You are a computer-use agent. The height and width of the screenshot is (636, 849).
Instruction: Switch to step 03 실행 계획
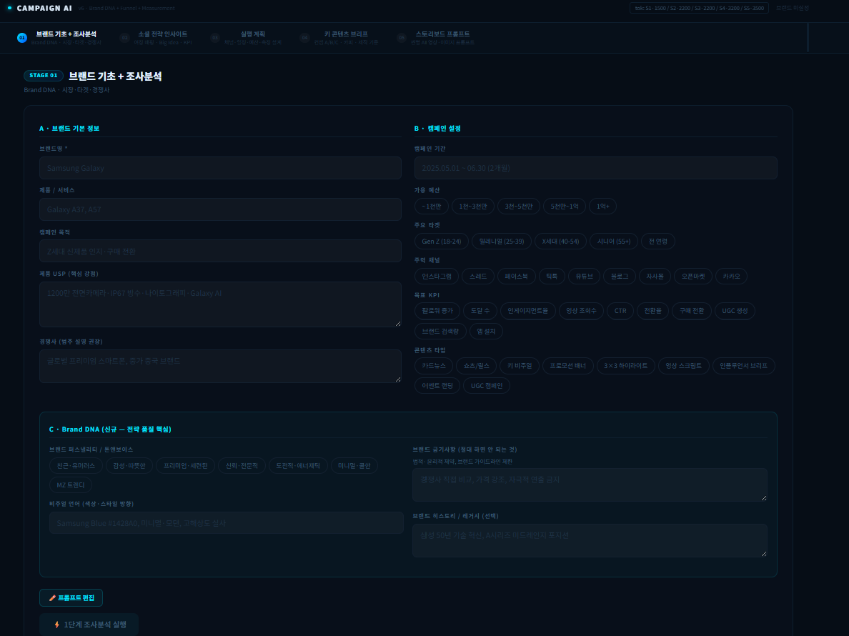[247, 38]
